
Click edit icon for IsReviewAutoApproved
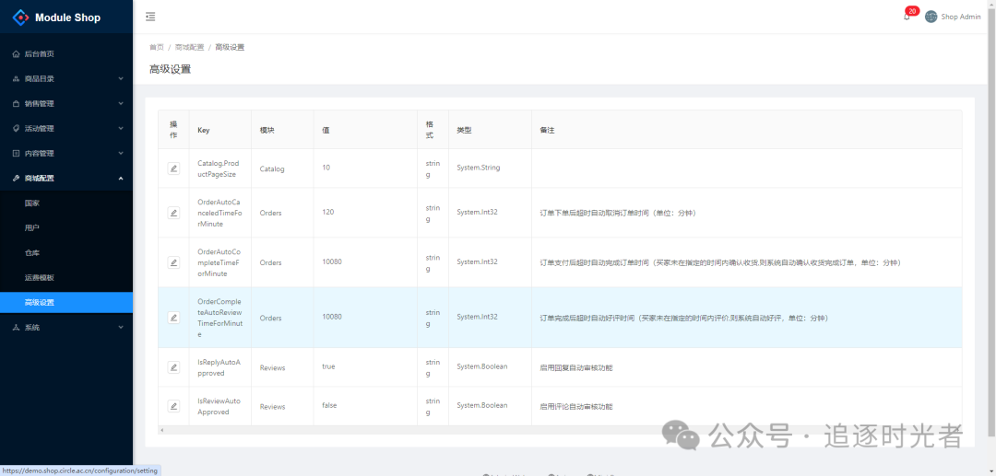[x=173, y=406]
